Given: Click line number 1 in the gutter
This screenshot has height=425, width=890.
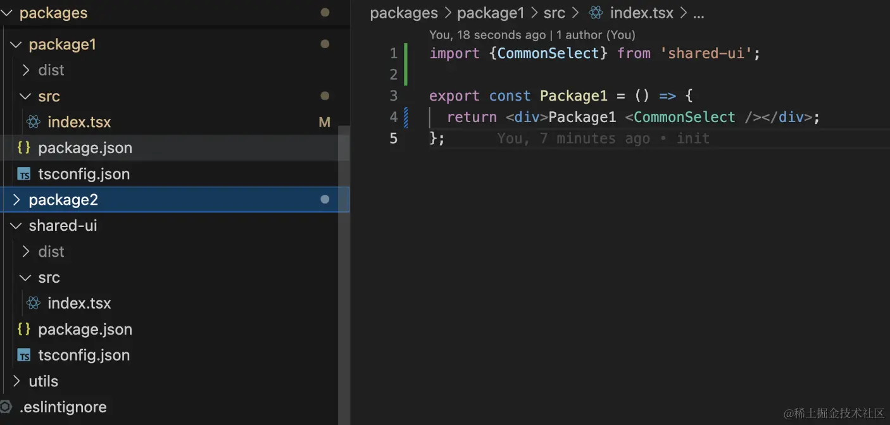Looking at the screenshot, I should (x=394, y=53).
